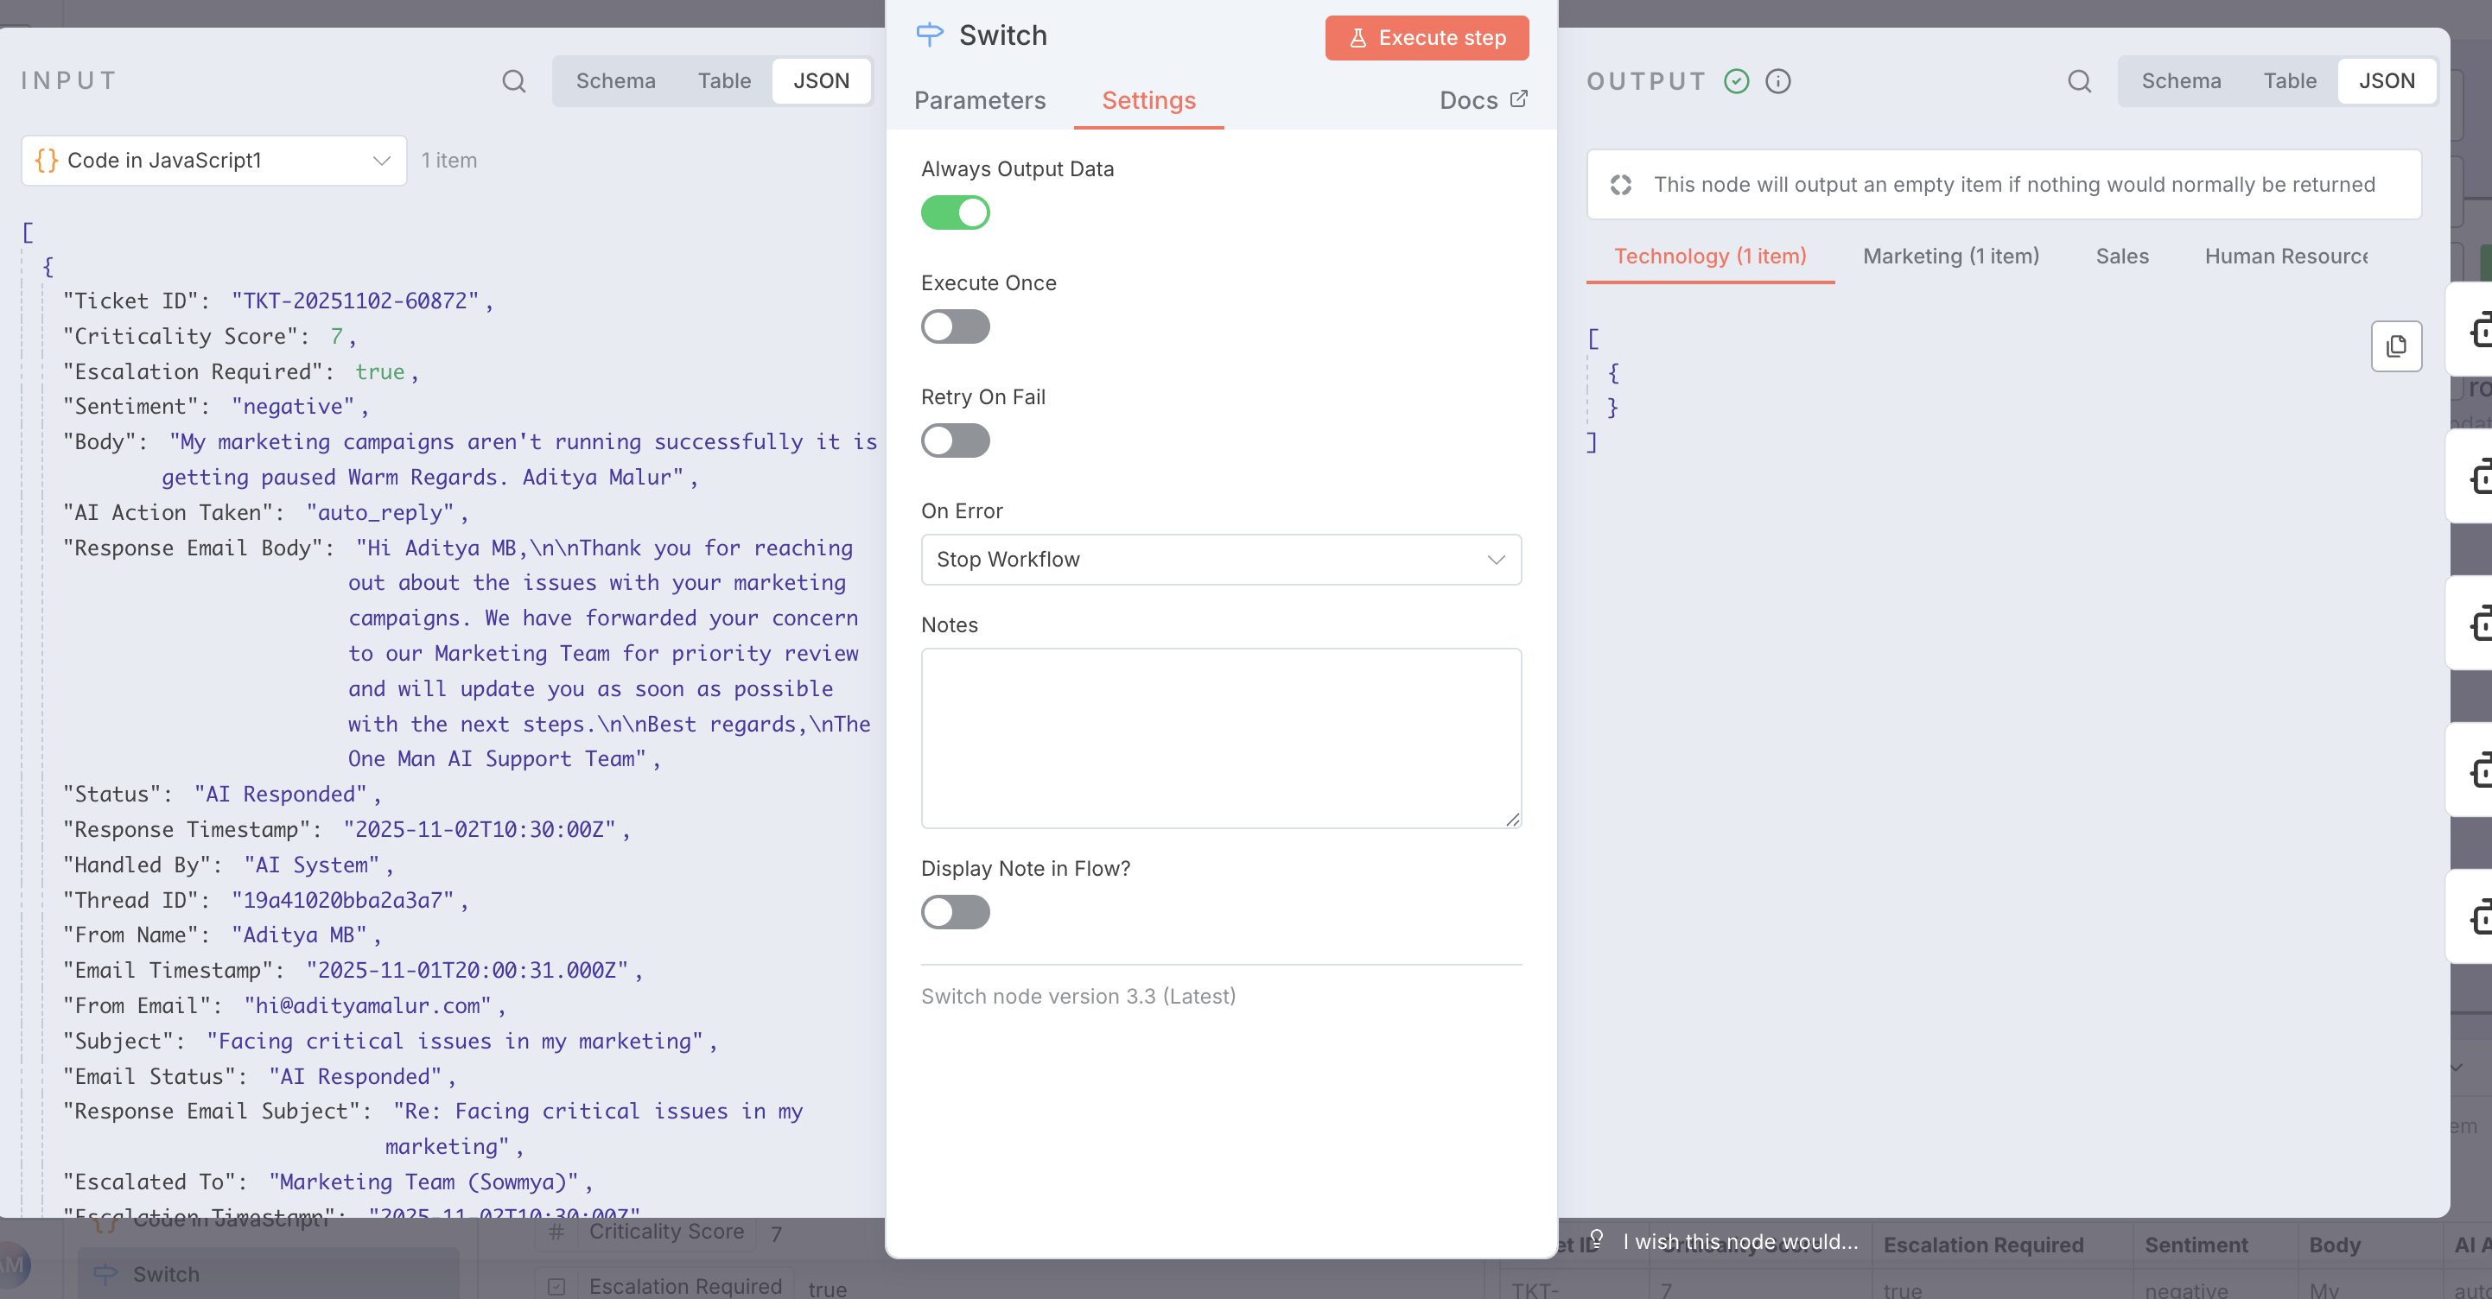The image size is (2492, 1299).
Task: Click the search icon in OUTPUT panel
Action: (x=2079, y=81)
